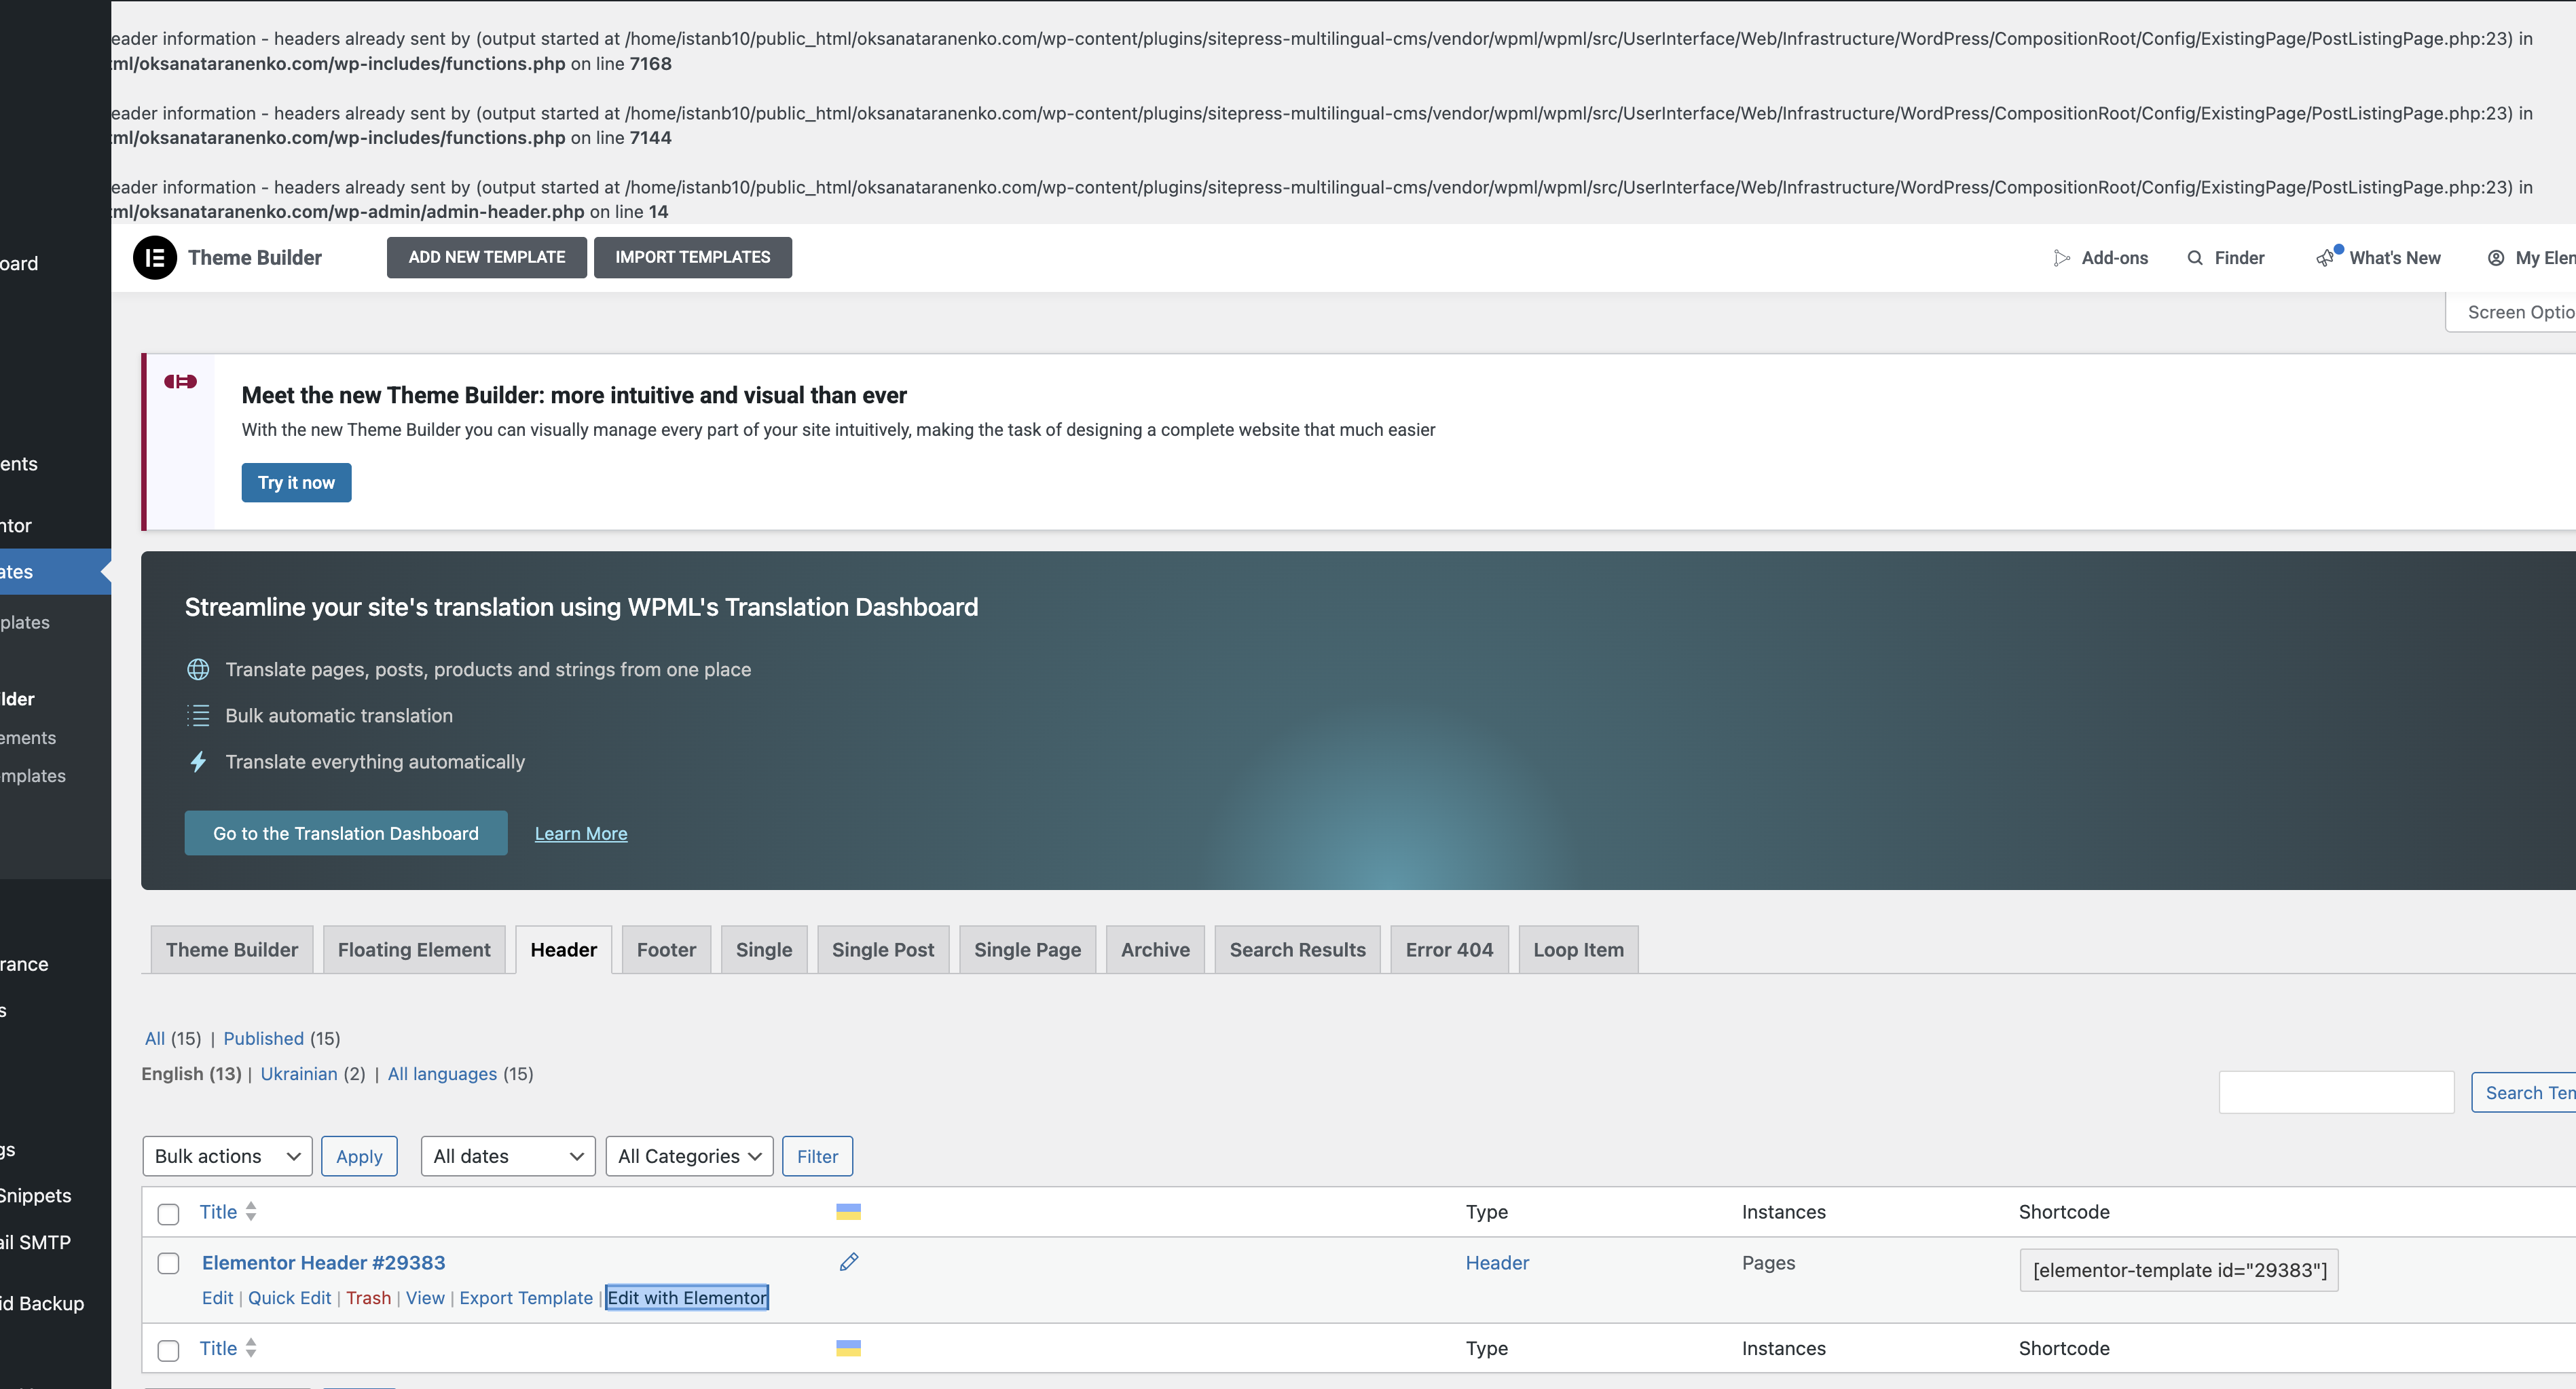Image resolution: width=2576 pixels, height=1389 pixels.
Task: Trash the Elementor Header #29383 template
Action: click(x=368, y=1297)
